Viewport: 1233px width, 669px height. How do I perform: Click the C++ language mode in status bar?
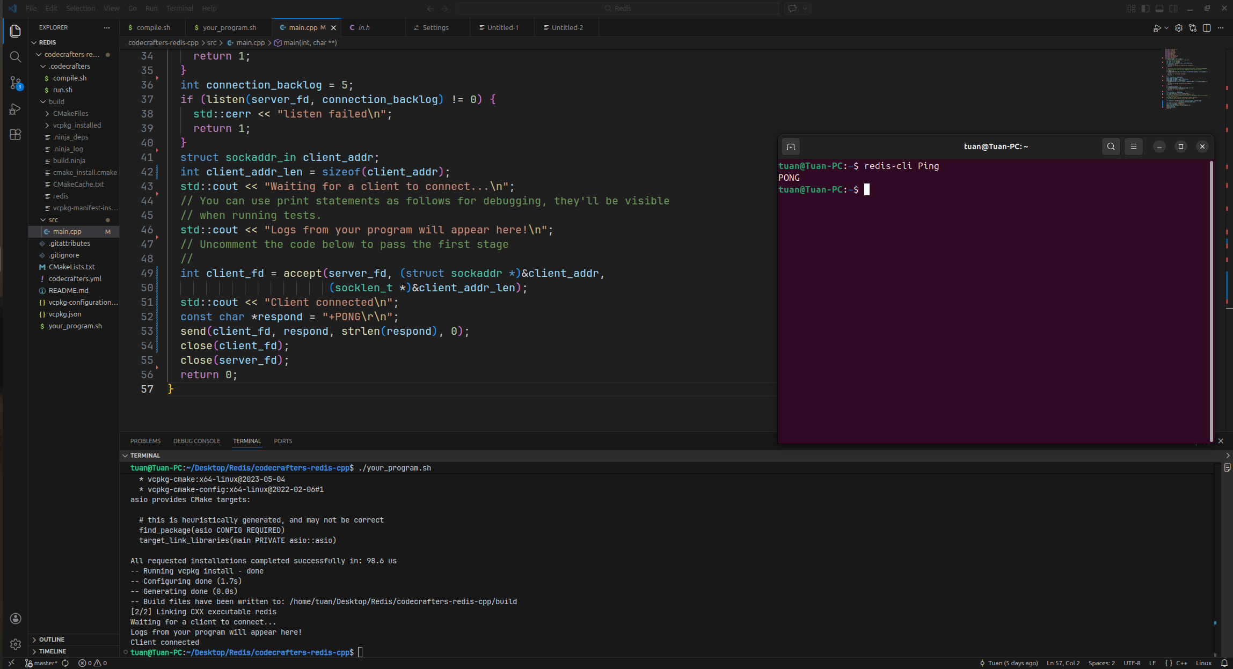tap(1181, 663)
